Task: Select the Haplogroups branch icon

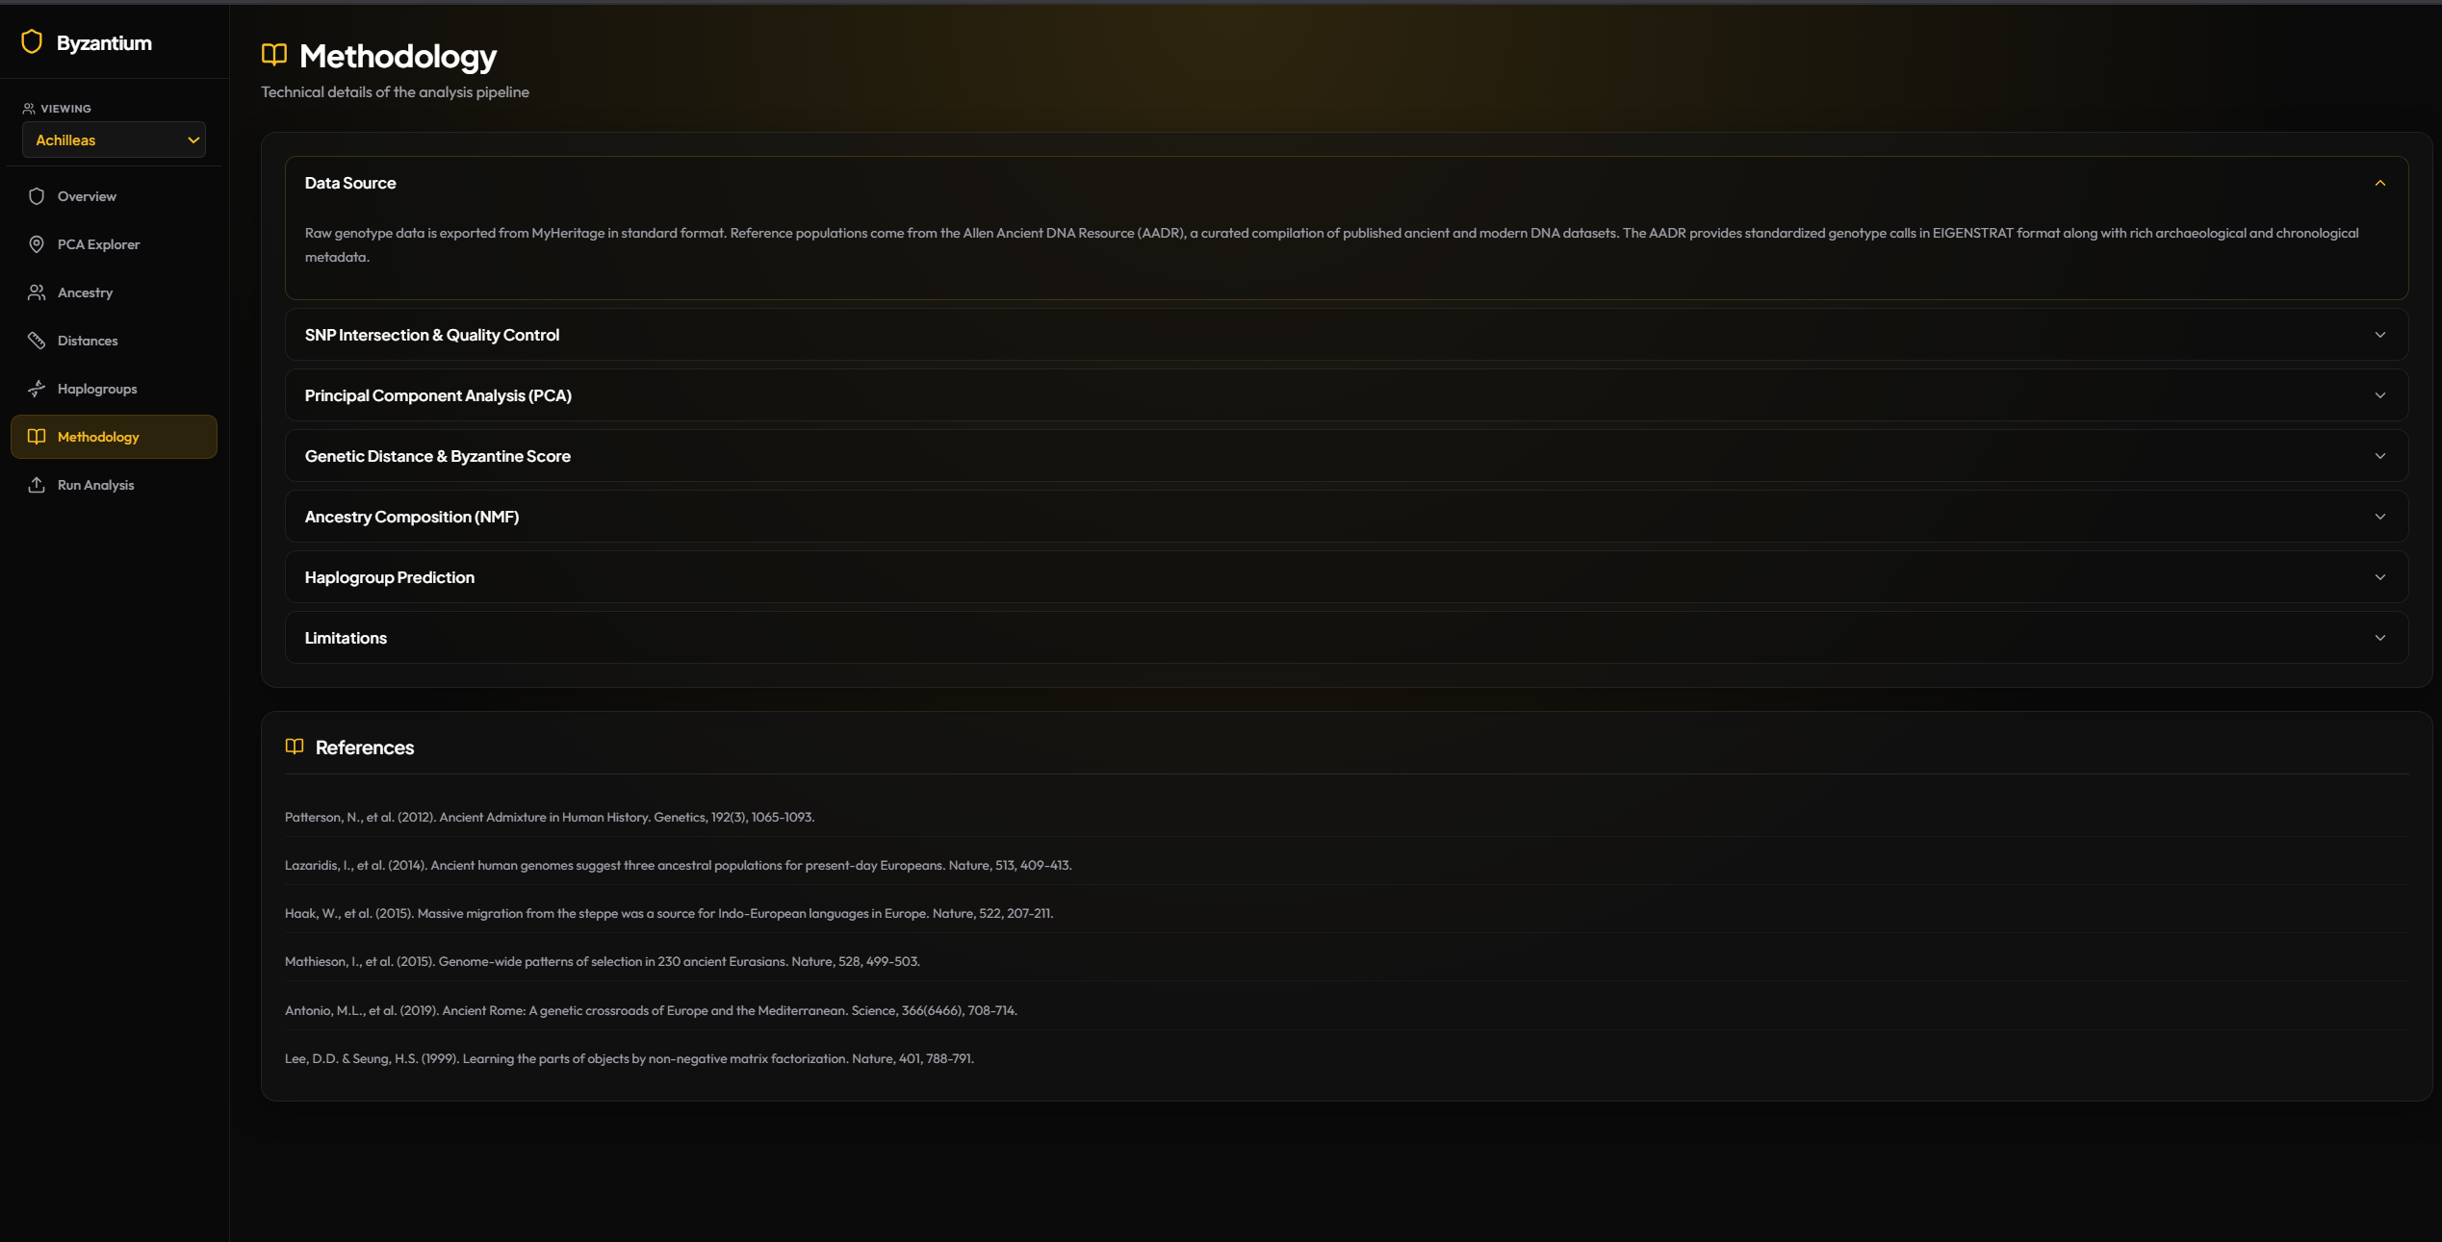Action: coord(36,388)
